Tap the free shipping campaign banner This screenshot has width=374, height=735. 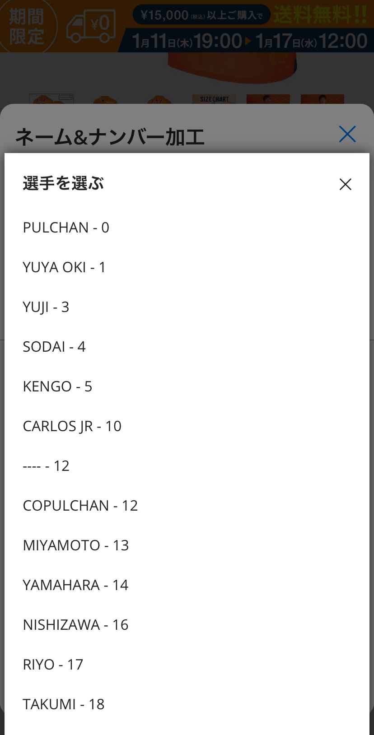248,27
